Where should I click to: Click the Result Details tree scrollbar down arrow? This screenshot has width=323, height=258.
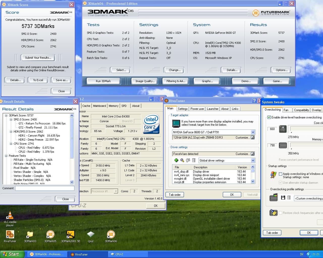coord(72,182)
